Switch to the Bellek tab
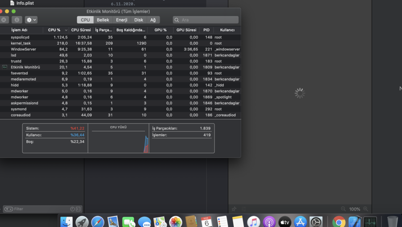 (103, 20)
